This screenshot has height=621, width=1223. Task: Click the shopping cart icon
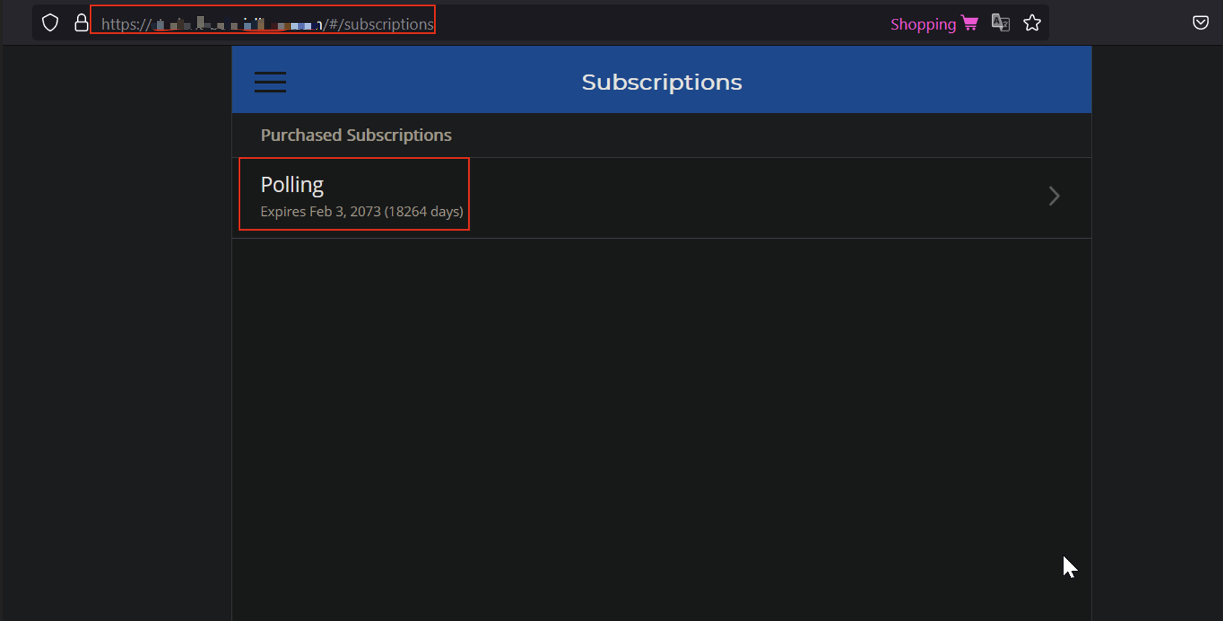[x=969, y=23]
